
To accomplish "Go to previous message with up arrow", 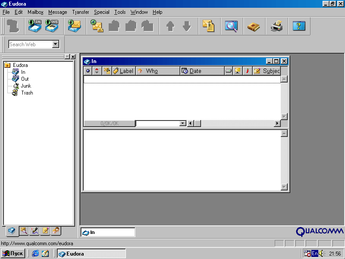I will [170, 26].
